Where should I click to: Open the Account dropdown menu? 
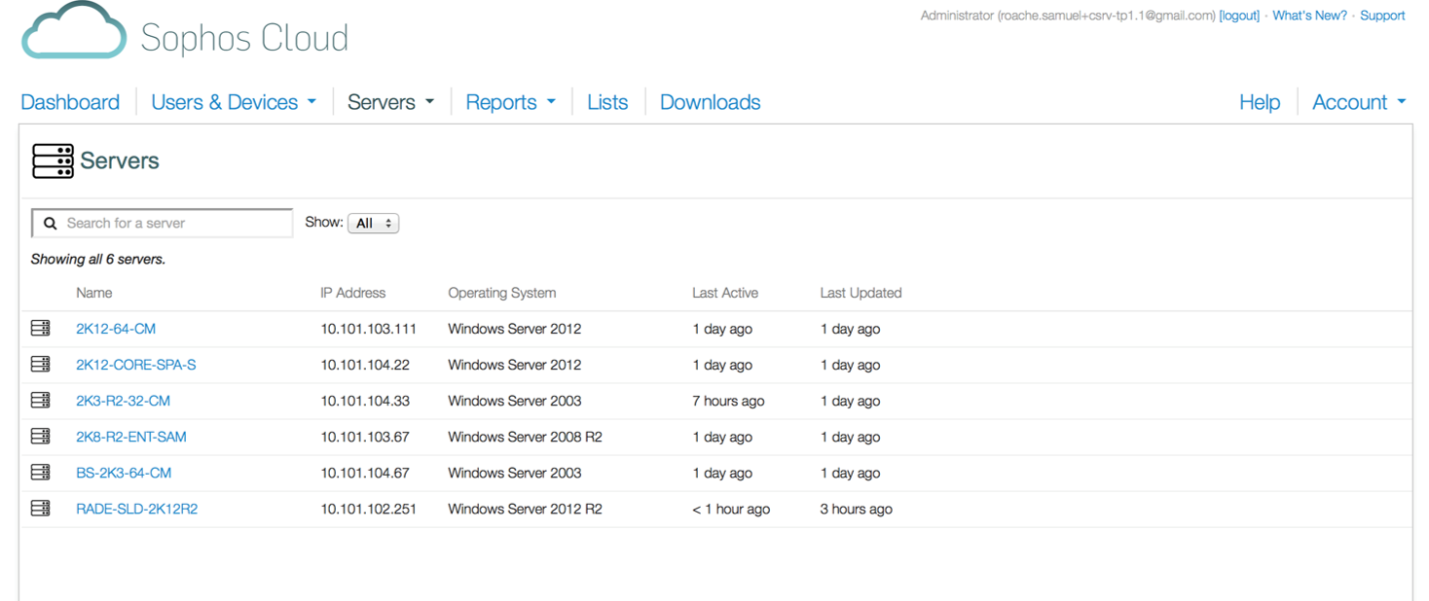(x=1359, y=102)
